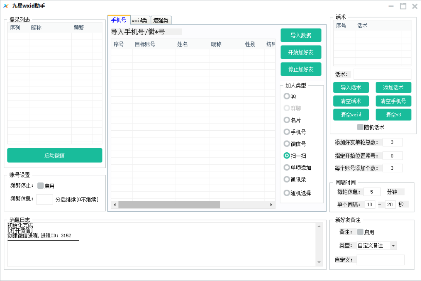Select 手机号 in 加人类型
This screenshot has width=421, height=281.
tap(287, 132)
